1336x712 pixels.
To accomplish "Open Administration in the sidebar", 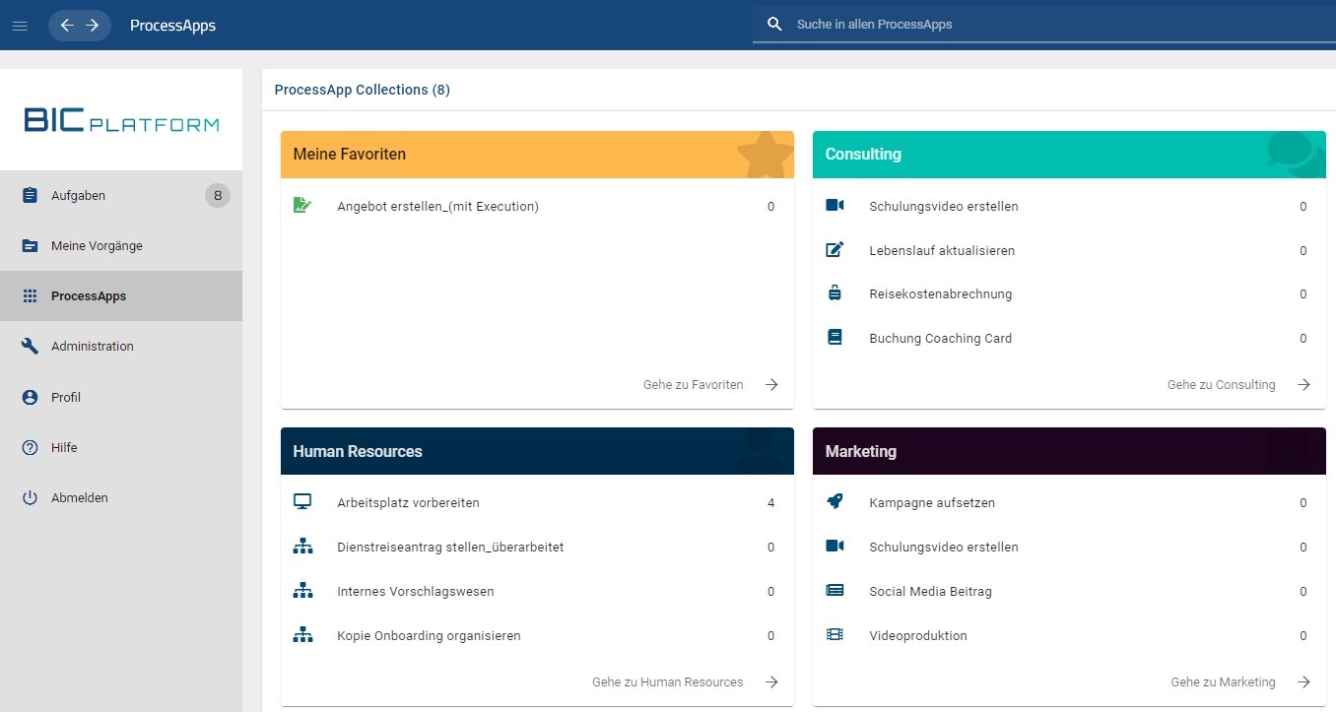I will click(x=121, y=347).
